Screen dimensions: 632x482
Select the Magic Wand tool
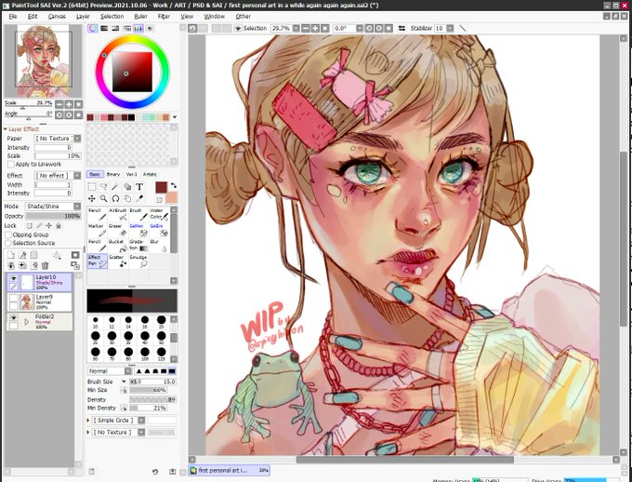115,186
